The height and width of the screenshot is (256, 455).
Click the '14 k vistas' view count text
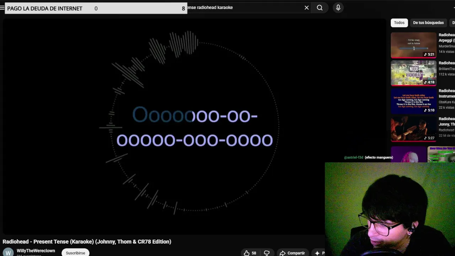(x=446, y=52)
